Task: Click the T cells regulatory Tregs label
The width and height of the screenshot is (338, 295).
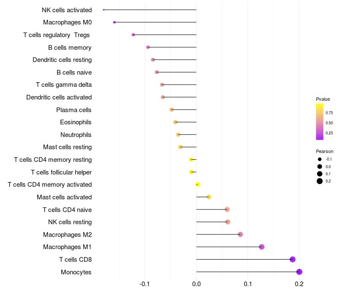Action: (x=57, y=35)
